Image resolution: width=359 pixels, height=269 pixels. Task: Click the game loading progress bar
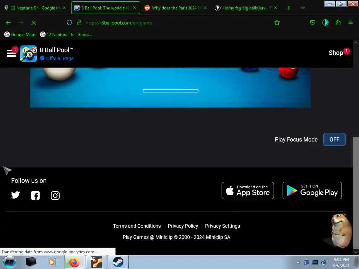171,91
